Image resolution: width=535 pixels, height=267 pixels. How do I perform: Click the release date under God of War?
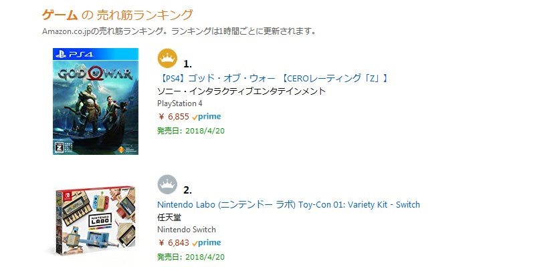[x=191, y=130]
